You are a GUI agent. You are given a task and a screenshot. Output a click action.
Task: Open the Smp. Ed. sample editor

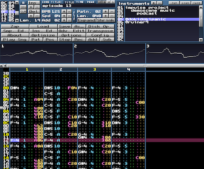(x=15, y=31)
